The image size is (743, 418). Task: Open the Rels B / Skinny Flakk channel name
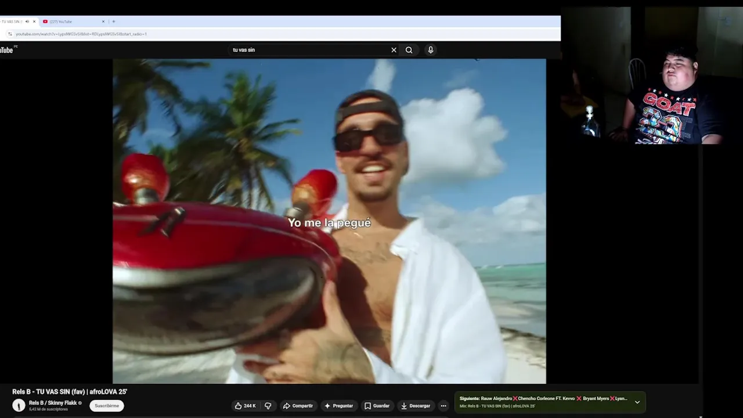tap(53, 403)
